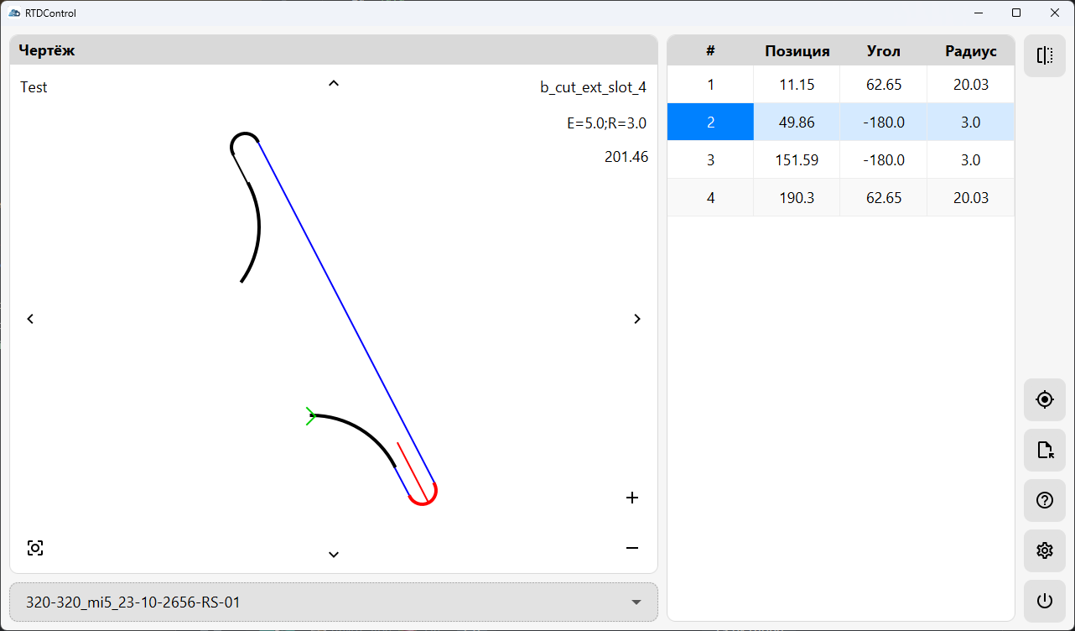The height and width of the screenshot is (631, 1075).
Task: Click the fit-to-view icon in drawing
Action: pyautogui.click(x=35, y=548)
